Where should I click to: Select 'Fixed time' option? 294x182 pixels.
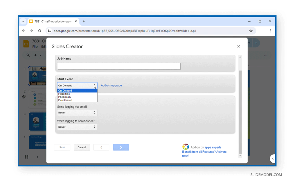pos(64,94)
